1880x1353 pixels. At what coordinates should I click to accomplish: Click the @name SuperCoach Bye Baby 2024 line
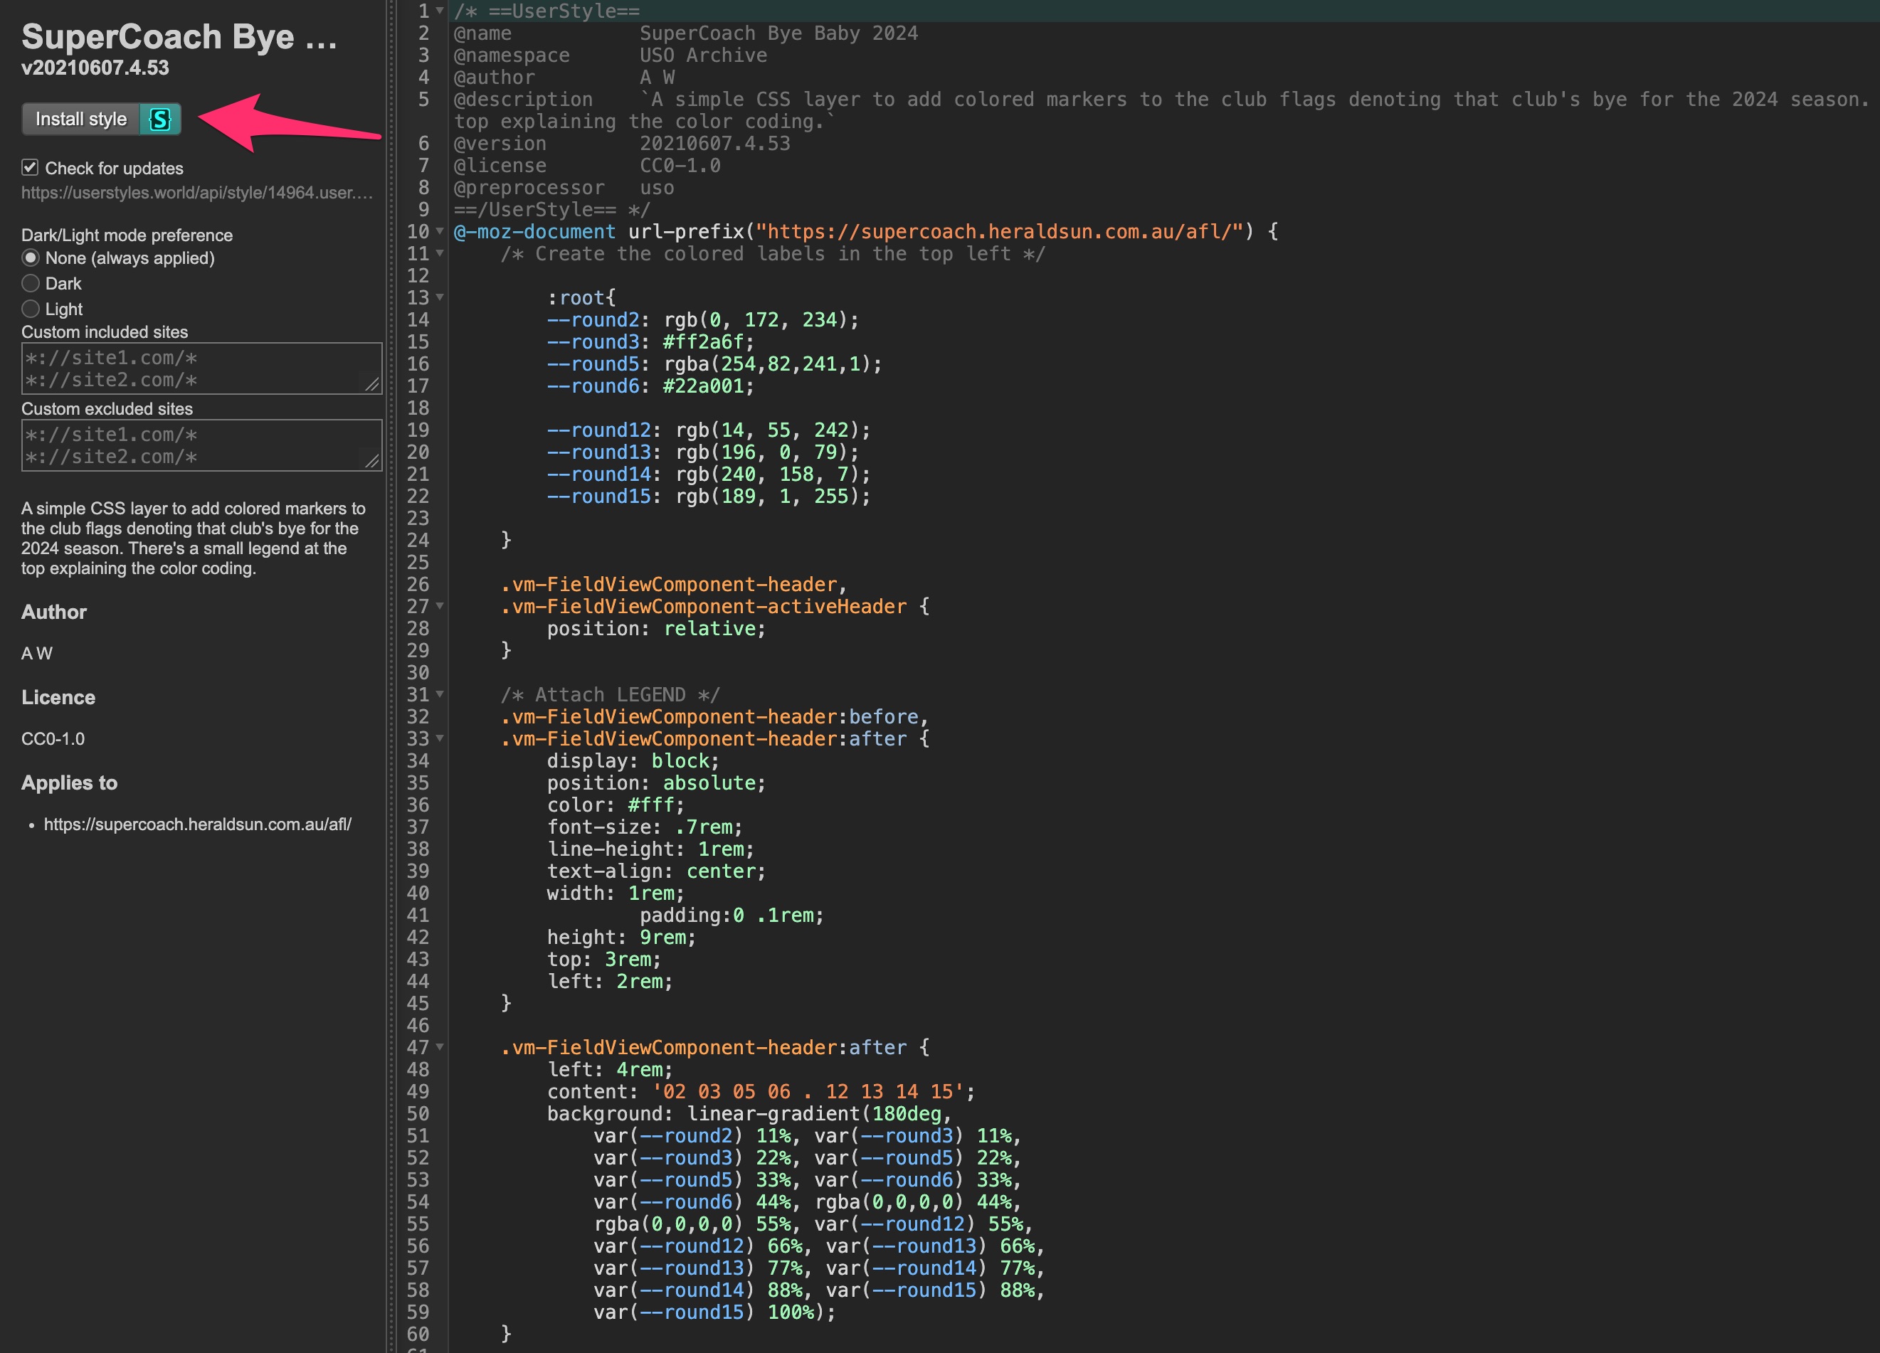[x=685, y=33]
